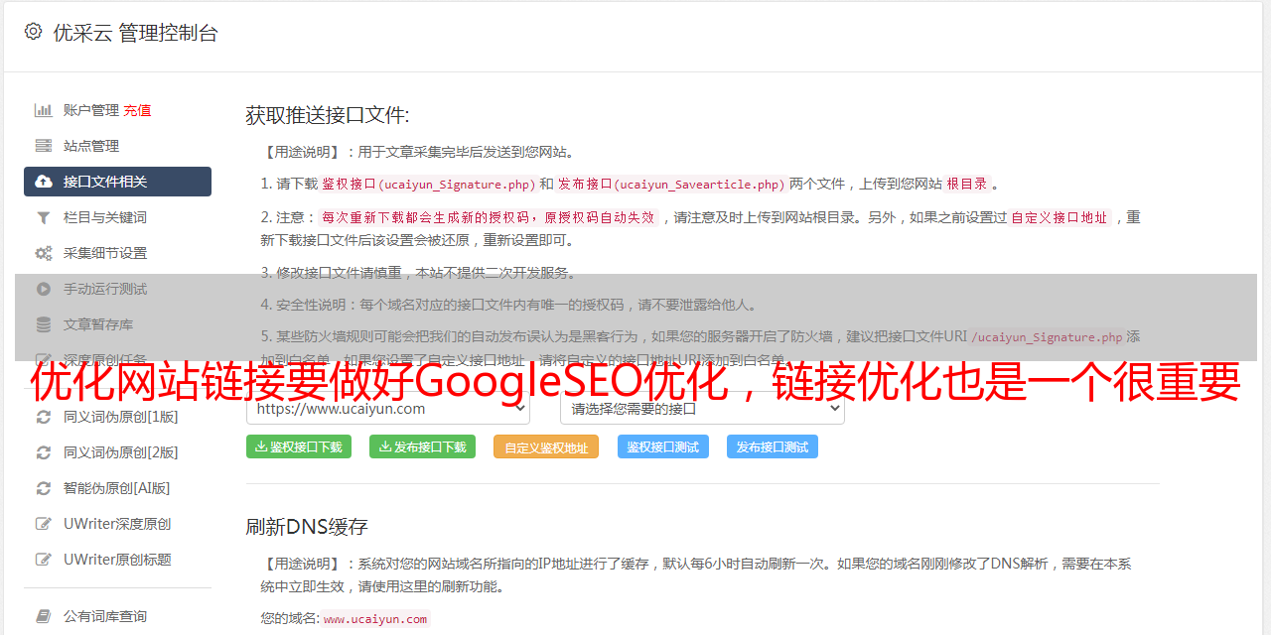This screenshot has width=1271, height=635.
Task: Open 智能伪原创[AI版] in the sidebar
Action: (117, 488)
